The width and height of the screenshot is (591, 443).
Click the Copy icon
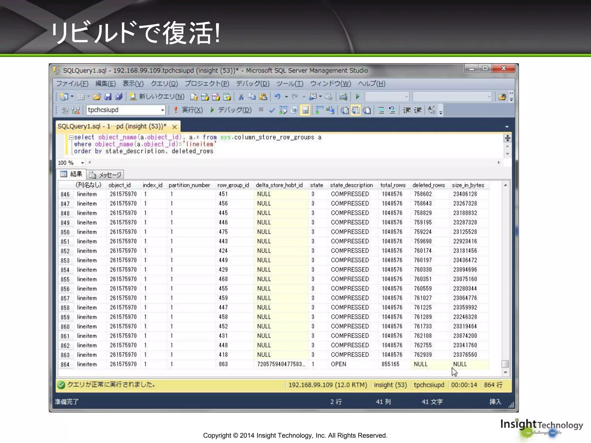point(252,97)
